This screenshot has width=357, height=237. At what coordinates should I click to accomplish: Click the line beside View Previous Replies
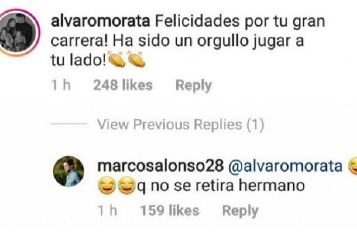pyautogui.click(x=68, y=124)
